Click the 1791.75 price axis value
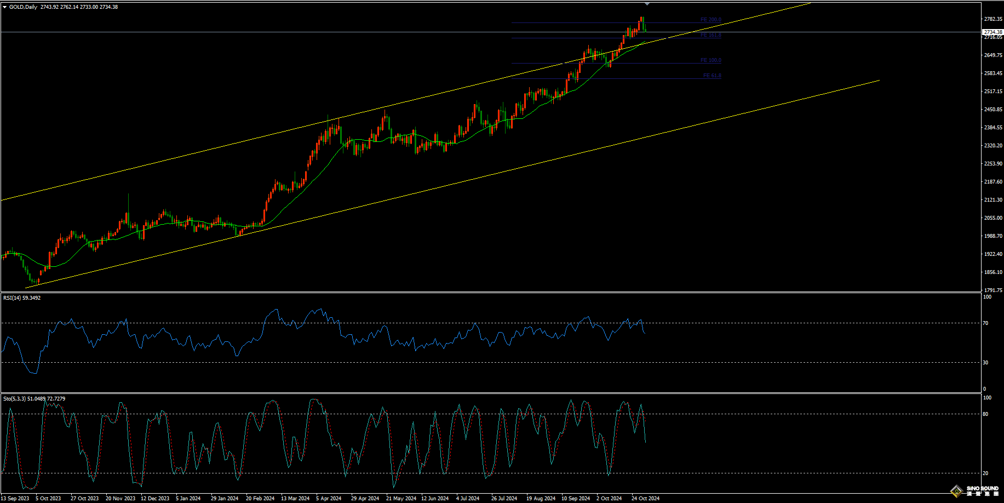 (993, 290)
